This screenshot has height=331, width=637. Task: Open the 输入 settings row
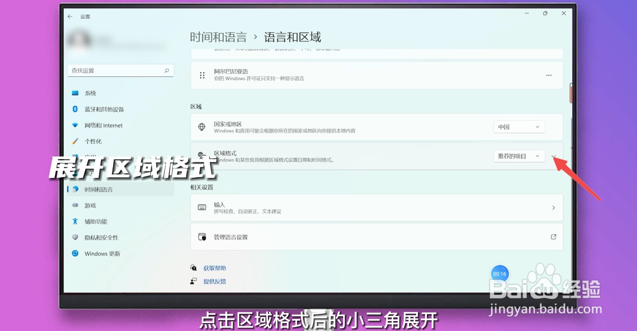(377, 208)
